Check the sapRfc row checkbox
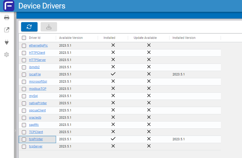Viewport: 242px width, 158px height. tap(24, 125)
